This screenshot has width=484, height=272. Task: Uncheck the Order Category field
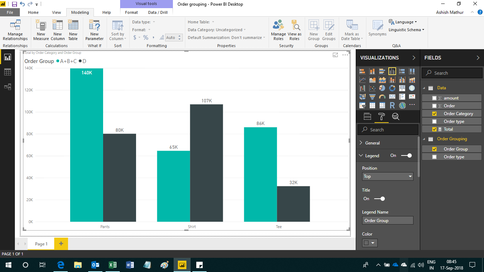pyautogui.click(x=434, y=114)
